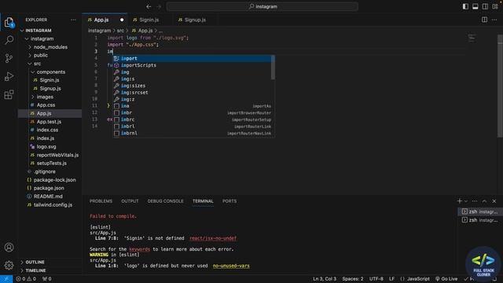
Task: Click the ports forwarded status item
Action: click(x=47, y=279)
